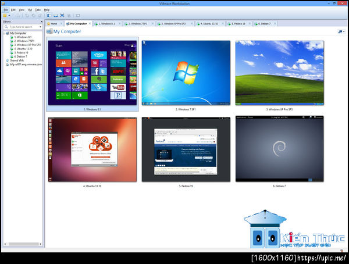Close the Home tab

(x=62, y=24)
